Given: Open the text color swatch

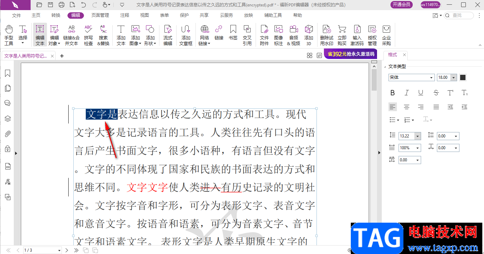Looking at the screenshot, I should pyautogui.click(x=463, y=77).
